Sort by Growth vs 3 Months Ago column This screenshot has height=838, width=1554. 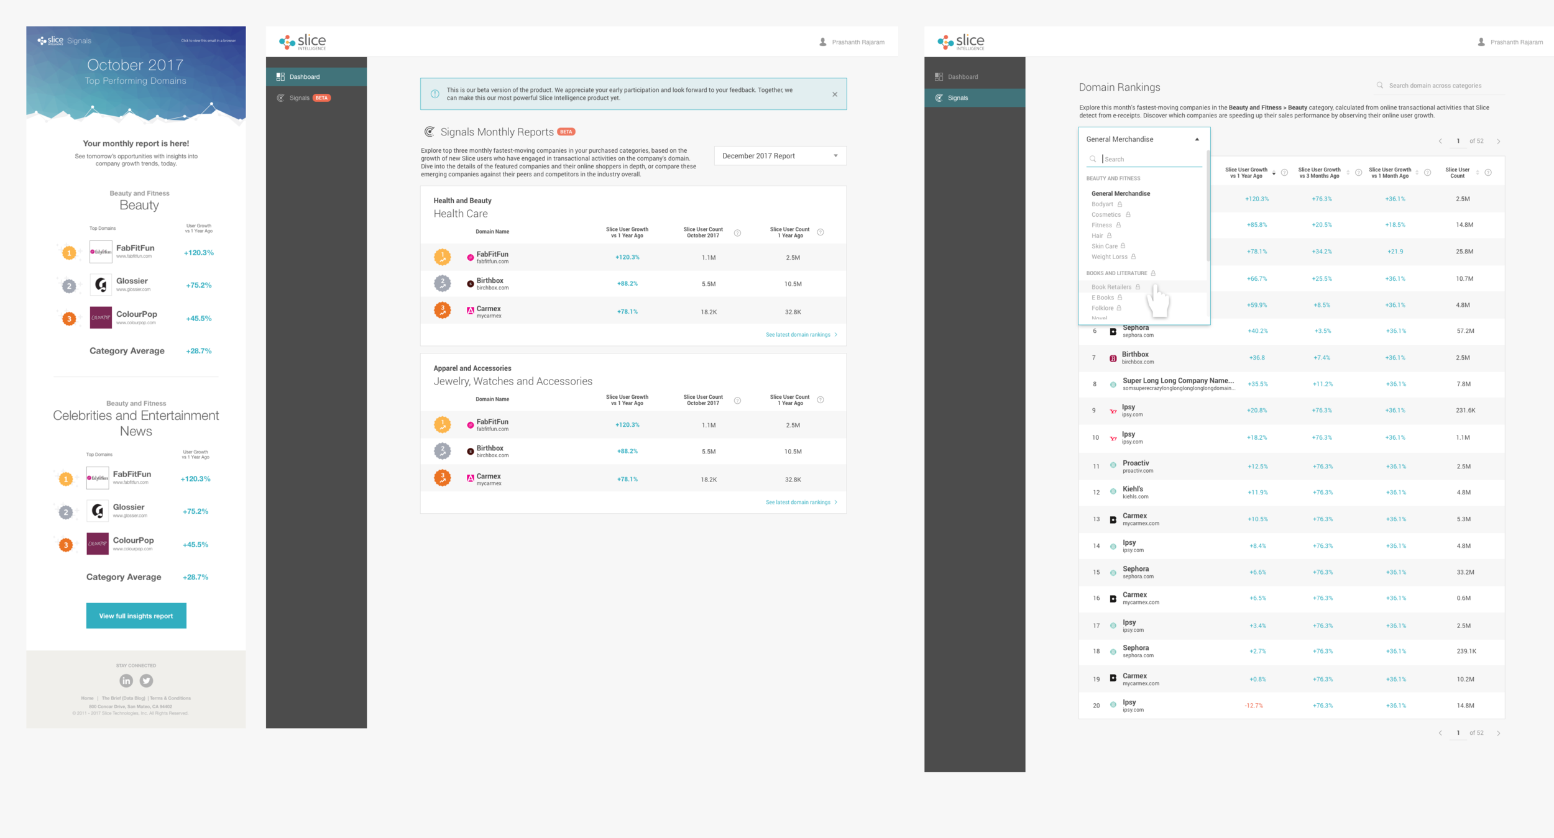pos(1348,173)
